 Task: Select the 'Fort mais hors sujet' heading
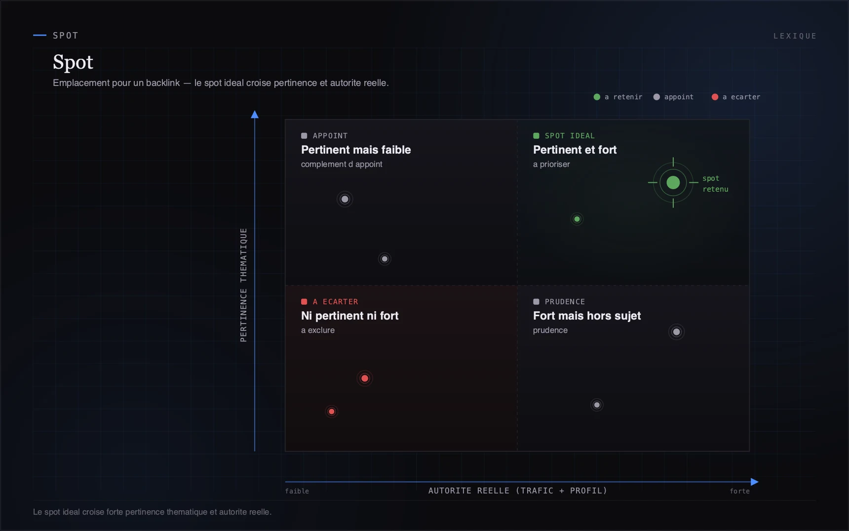pyautogui.click(x=587, y=316)
